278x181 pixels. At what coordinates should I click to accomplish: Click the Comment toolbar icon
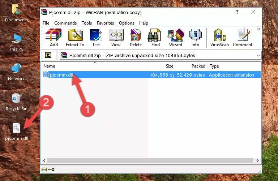point(243,38)
